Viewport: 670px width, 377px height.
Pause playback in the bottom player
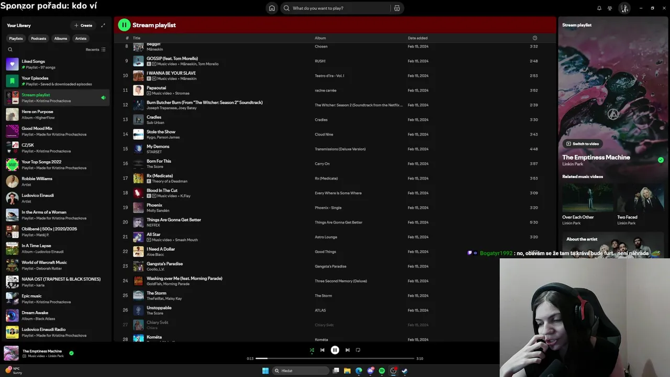(335, 350)
